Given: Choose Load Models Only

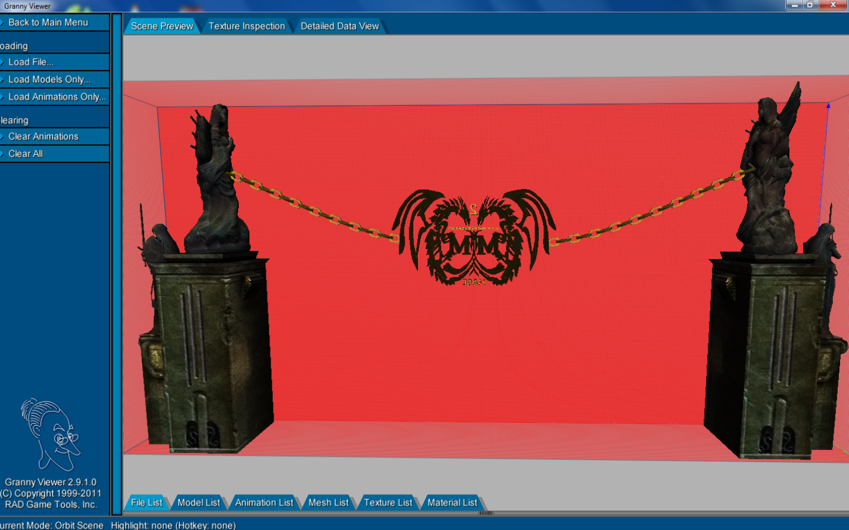Looking at the screenshot, I should point(54,79).
